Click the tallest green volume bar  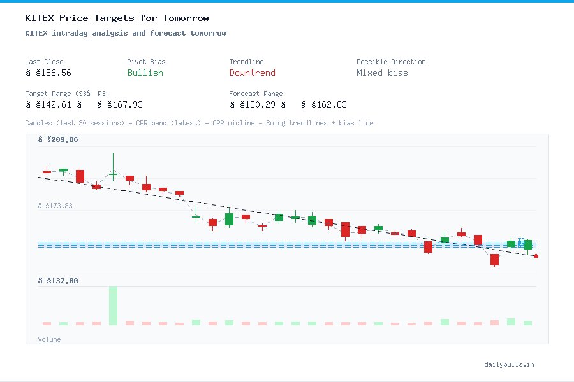point(112,306)
